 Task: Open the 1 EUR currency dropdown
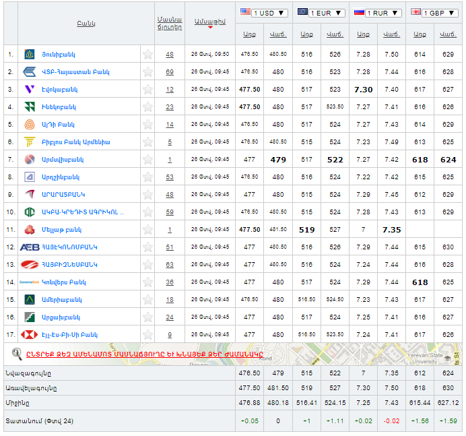tap(321, 13)
